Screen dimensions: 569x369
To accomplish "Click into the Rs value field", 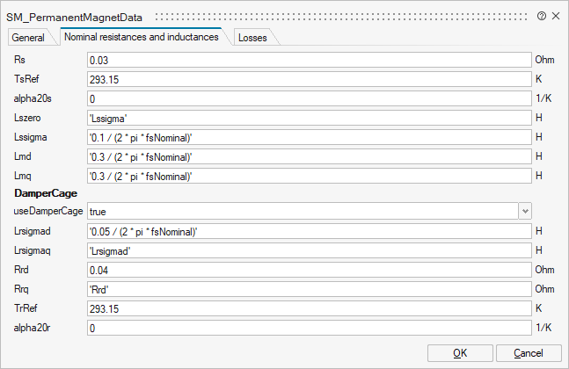I will [310, 61].
